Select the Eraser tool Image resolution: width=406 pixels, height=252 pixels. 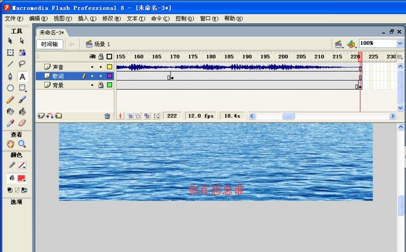[x=22, y=123]
